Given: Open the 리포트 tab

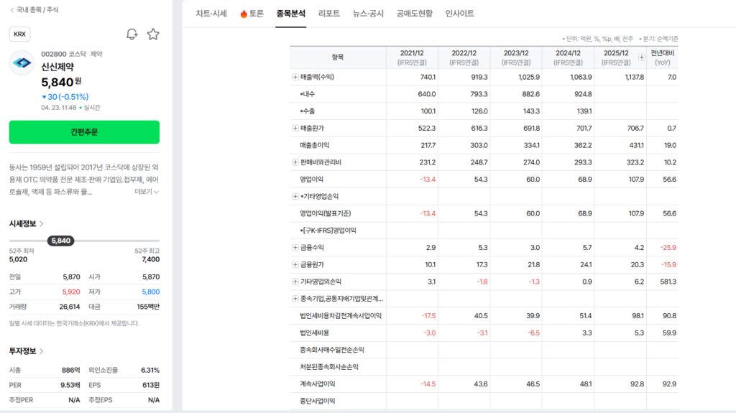Looking at the screenshot, I should pos(329,14).
